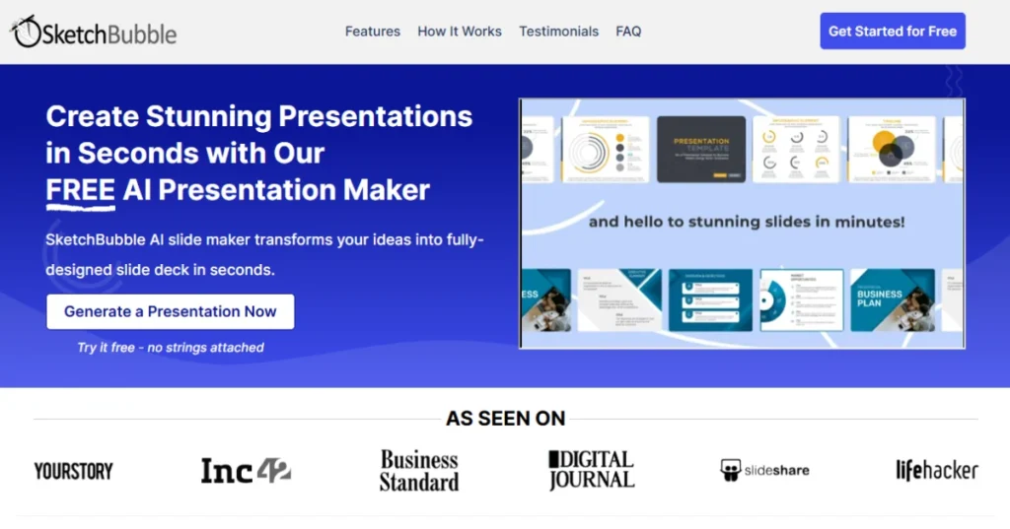Click the Lifehacker logo
Image resolution: width=1010 pixels, height=529 pixels.
[x=937, y=471]
